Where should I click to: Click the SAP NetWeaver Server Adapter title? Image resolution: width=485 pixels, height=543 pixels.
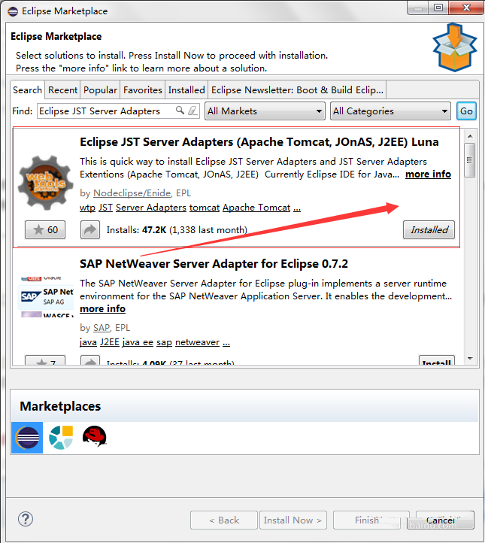coord(214,264)
